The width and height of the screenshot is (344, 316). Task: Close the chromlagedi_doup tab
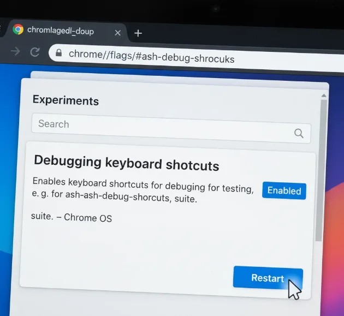tap(117, 33)
